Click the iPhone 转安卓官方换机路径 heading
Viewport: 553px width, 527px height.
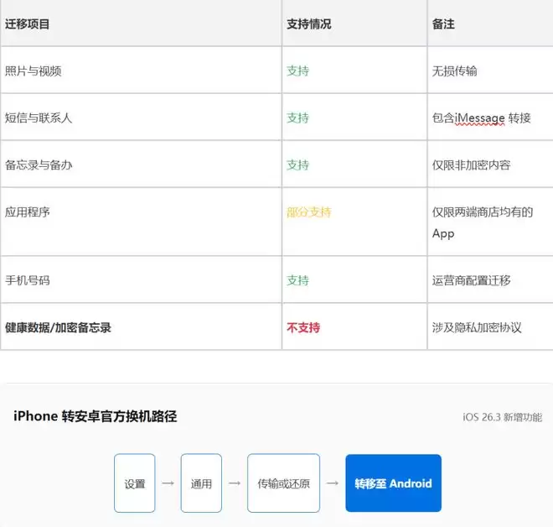click(96, 416)
